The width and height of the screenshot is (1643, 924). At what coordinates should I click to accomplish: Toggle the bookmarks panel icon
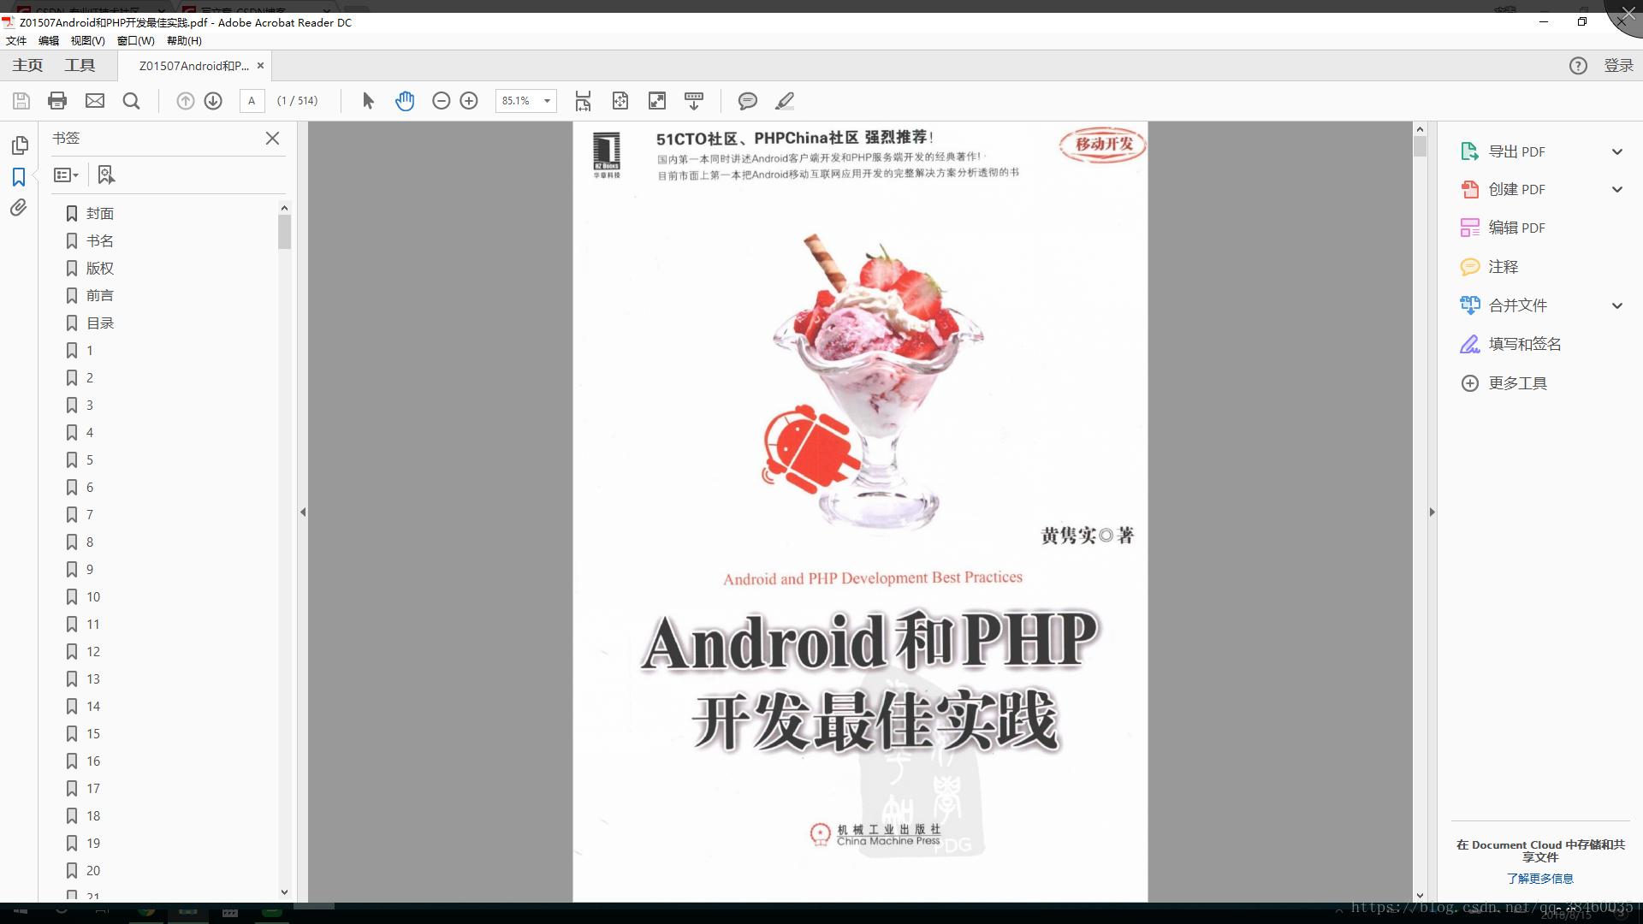tap(19, 177)
